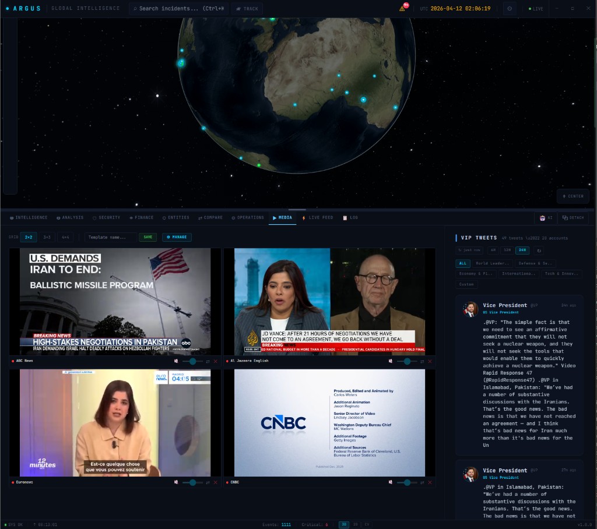Open the LOG tab

click(x=350, y=218)
